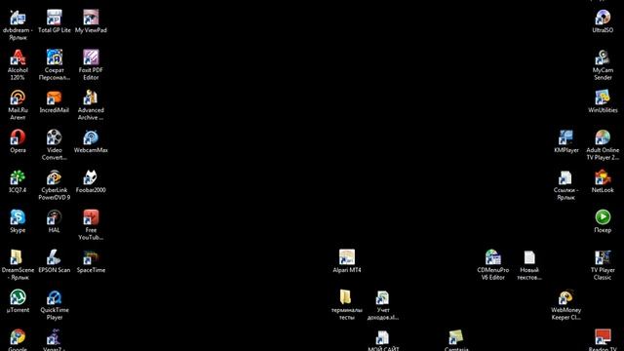Open Foxit PDF Editor icon
The image size is (624, 351).
coord(91,58)
